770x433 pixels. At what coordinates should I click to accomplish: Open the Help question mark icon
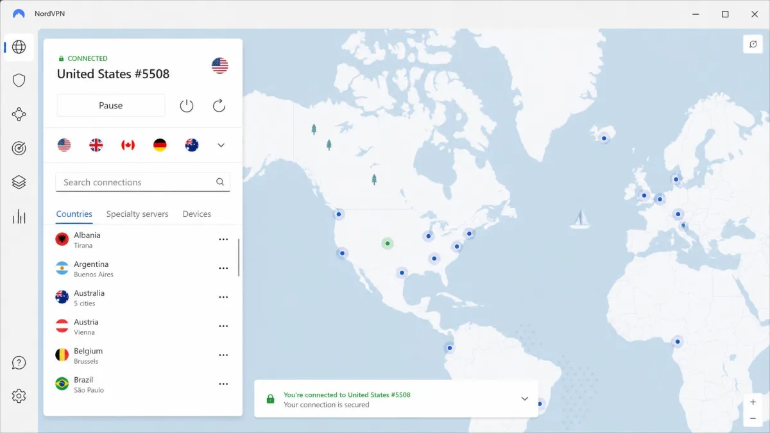[x=19, y=362]
